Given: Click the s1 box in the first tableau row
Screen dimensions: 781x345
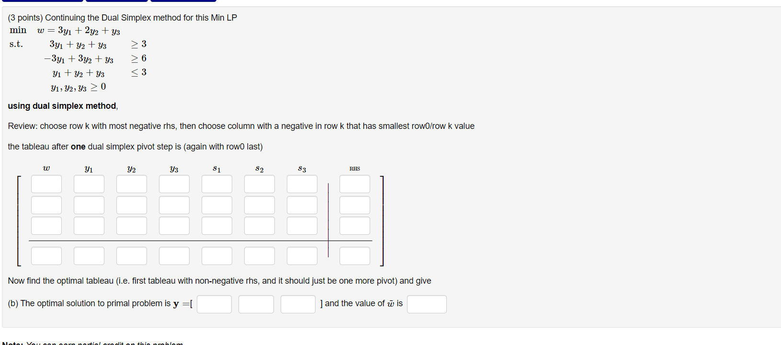Looking at the screenshot, I should pyautogui.click(x=216, y=184).
